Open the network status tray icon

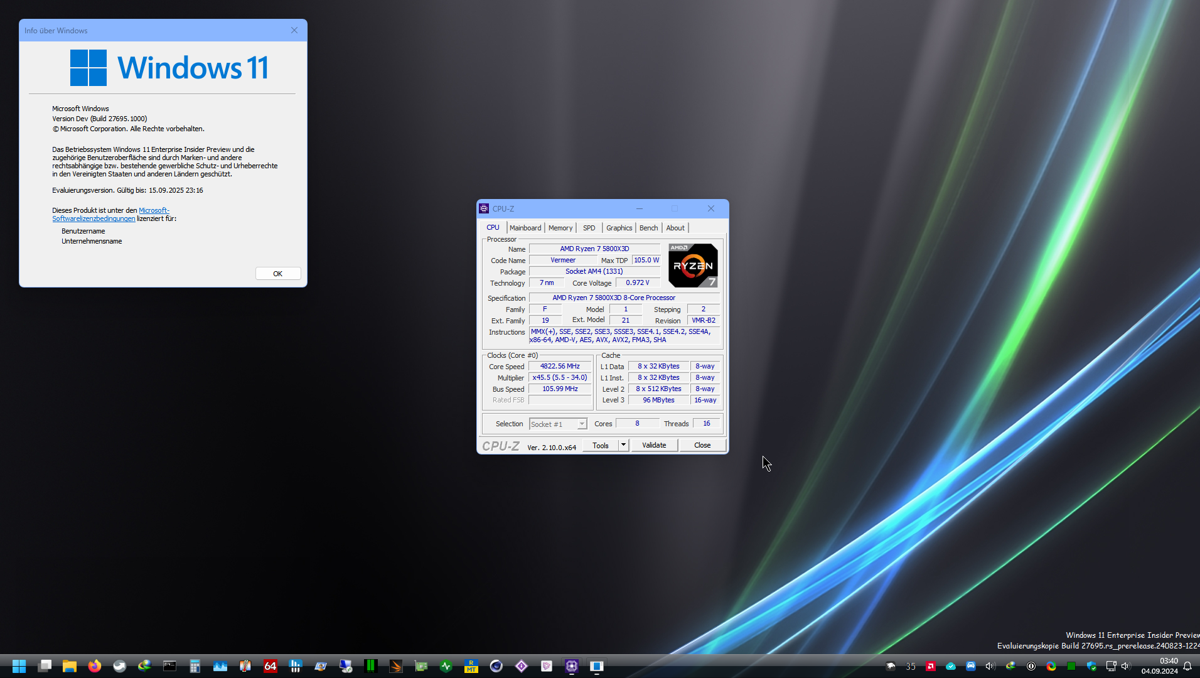point(1111,666)
